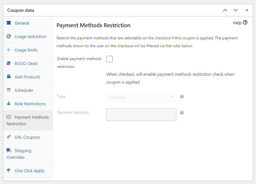The height and width of the screenshot is (184, 256).
Task: Click the Role Restrictions person icon
Action: (x=9, y=104)
